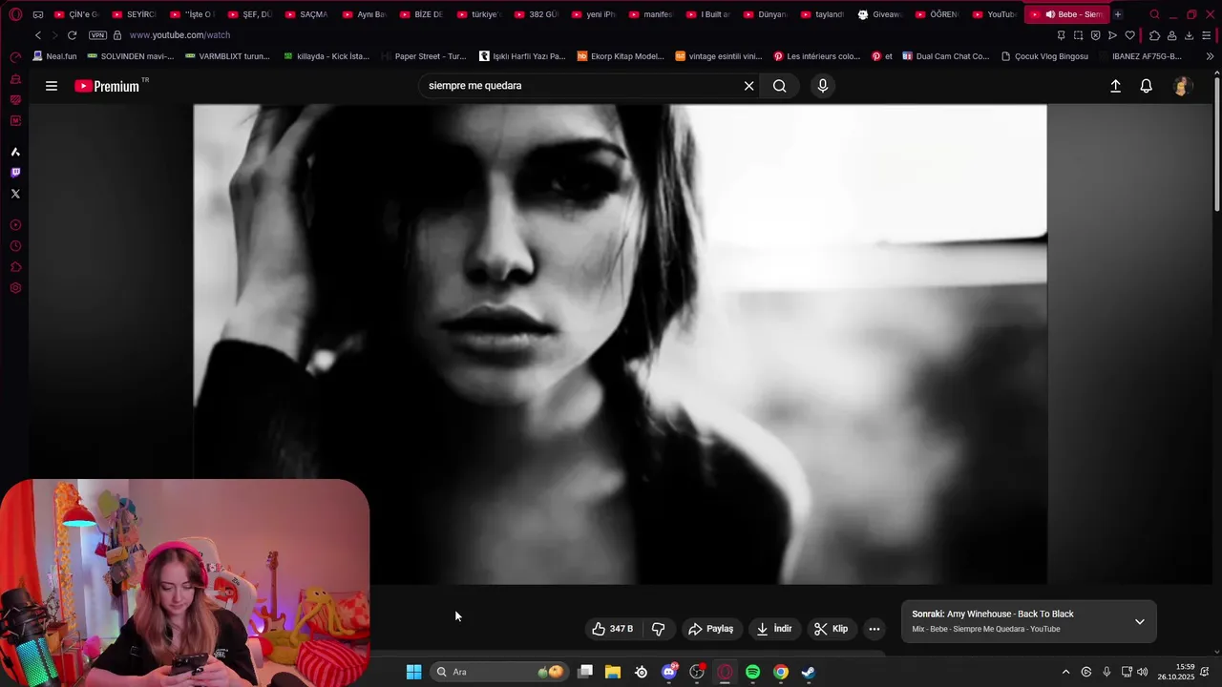Open volume control in system tray
The width and height of the screenshot is (1222, 687).
click(1143, 672)
